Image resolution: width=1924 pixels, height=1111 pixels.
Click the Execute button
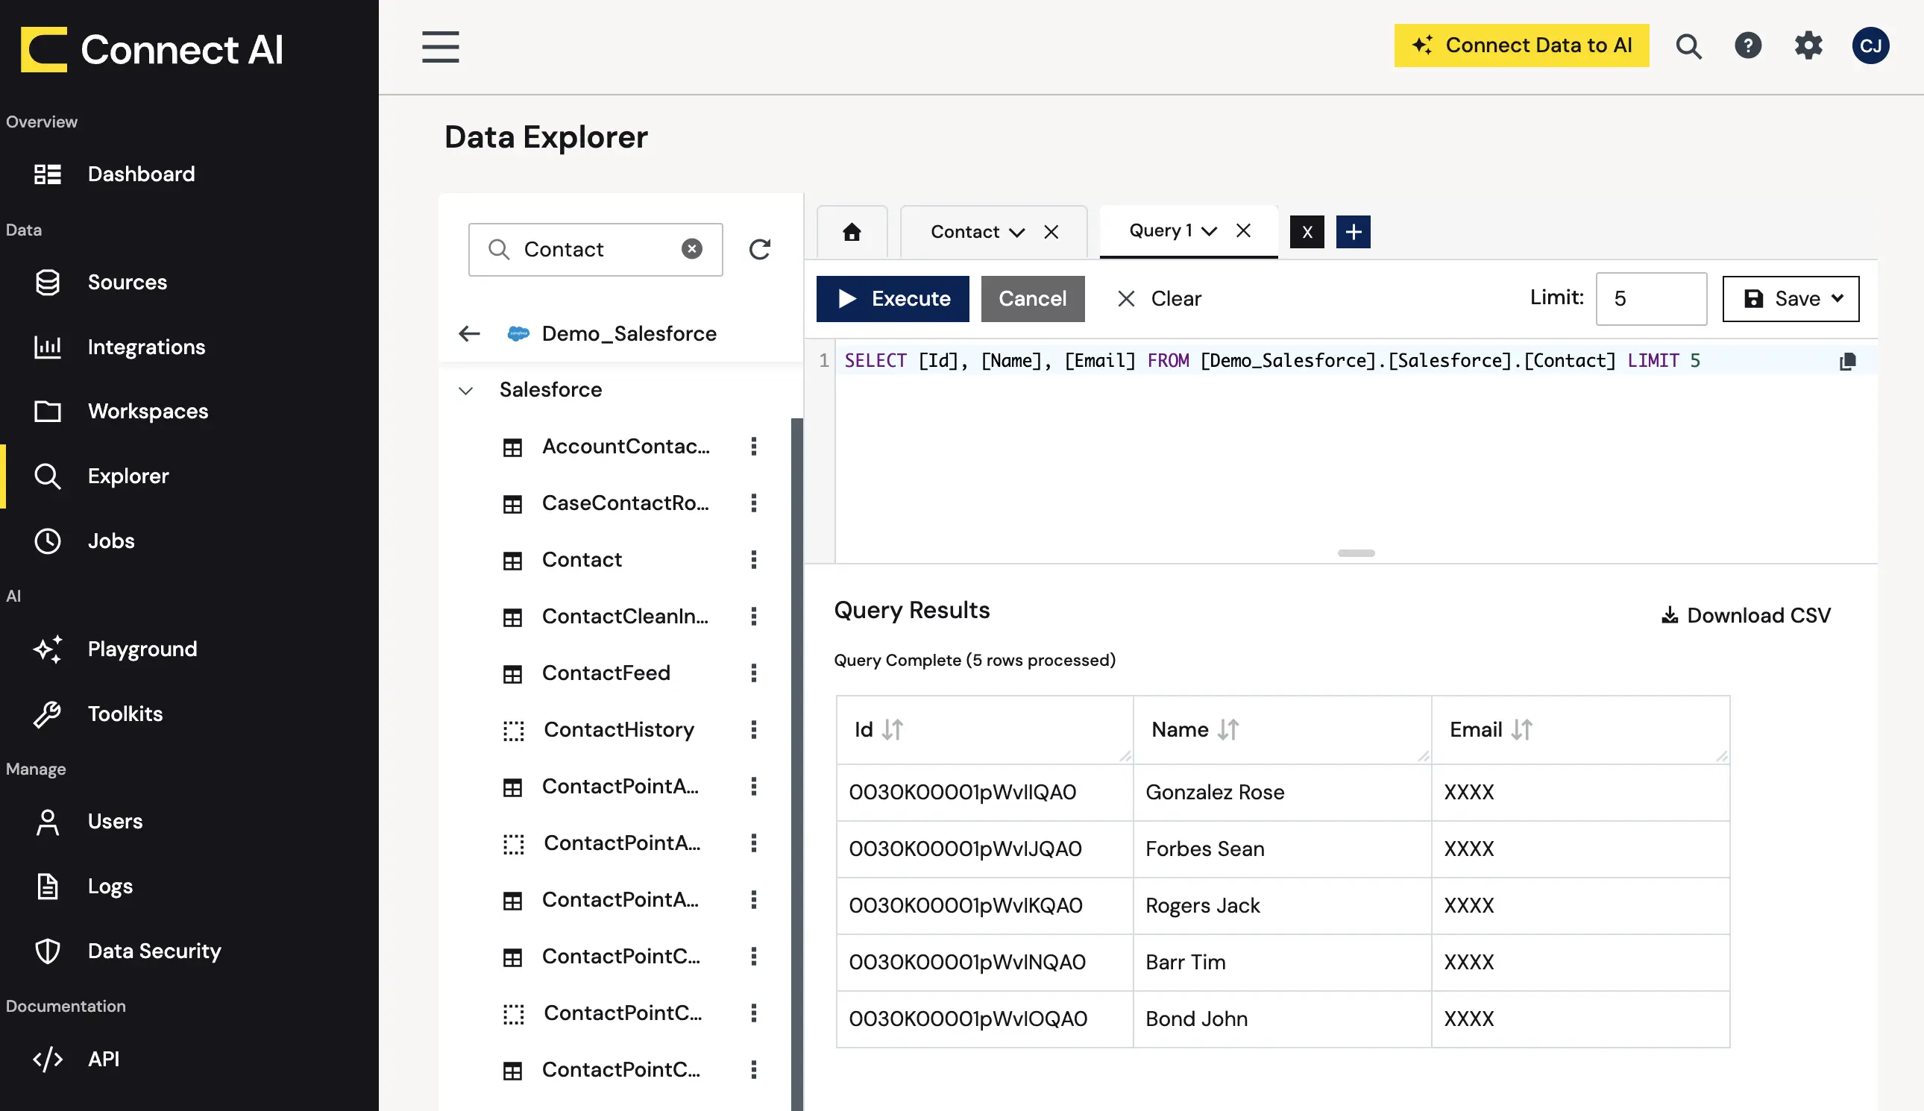892,298
